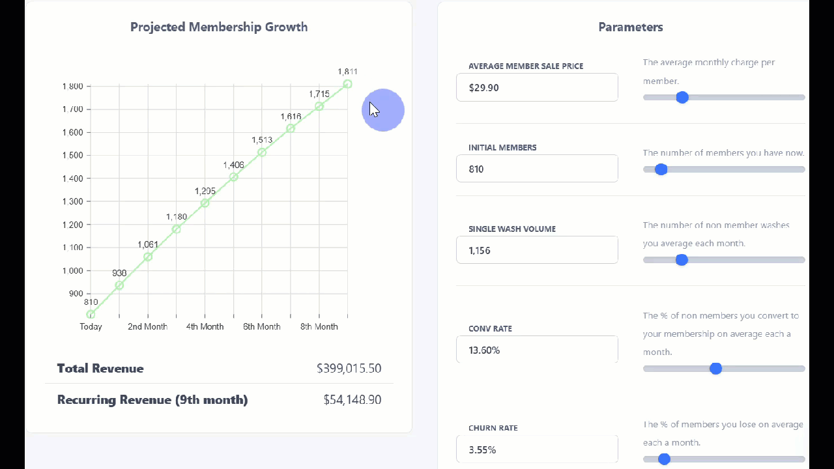Screen dimensions: 834x469
Task: Click the Projected Membership Growth heading
Action: tap(219, 27)
